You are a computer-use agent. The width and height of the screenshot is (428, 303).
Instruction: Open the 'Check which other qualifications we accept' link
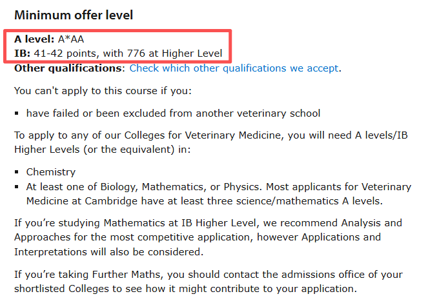(234, 68)
